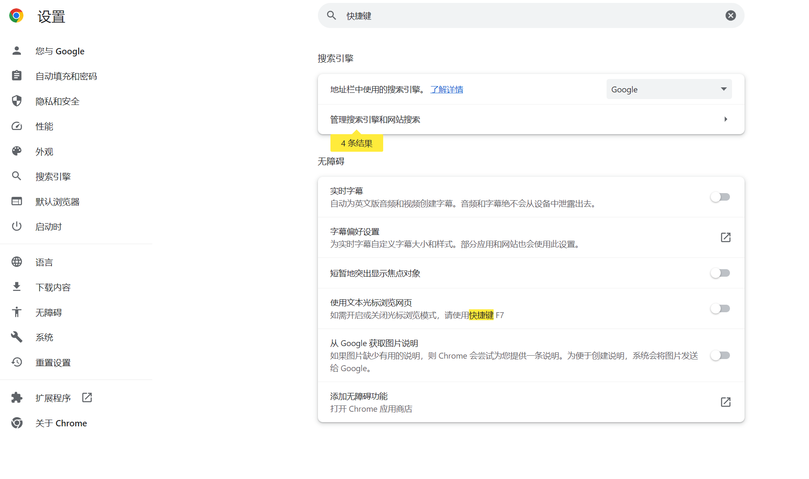Click the power icon for 启动时
This screenshot has height=479, width=809.
coord(17,226)
